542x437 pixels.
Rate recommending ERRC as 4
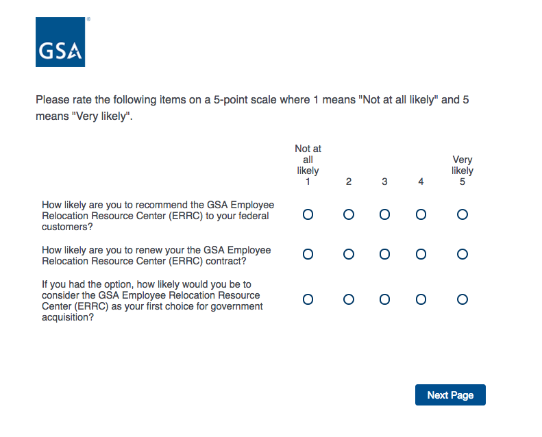tap(421, 214)
